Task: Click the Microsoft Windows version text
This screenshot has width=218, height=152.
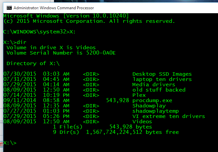Action: (66, 16)
